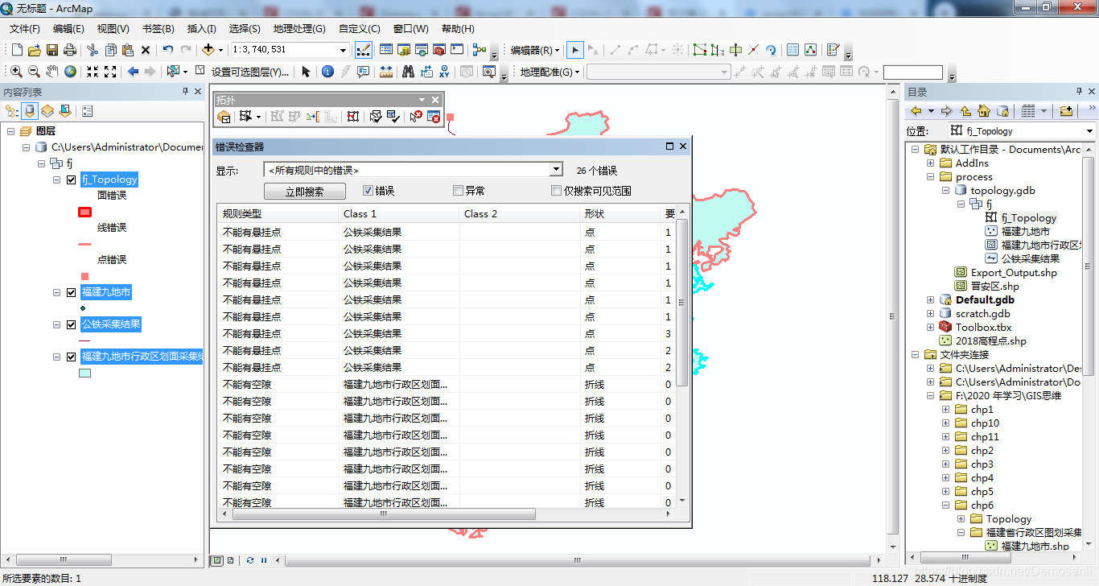Open the 编辑器(R) dropdown menu
The height and width of the screenshot is (586, 1099).
click(536, 50)
